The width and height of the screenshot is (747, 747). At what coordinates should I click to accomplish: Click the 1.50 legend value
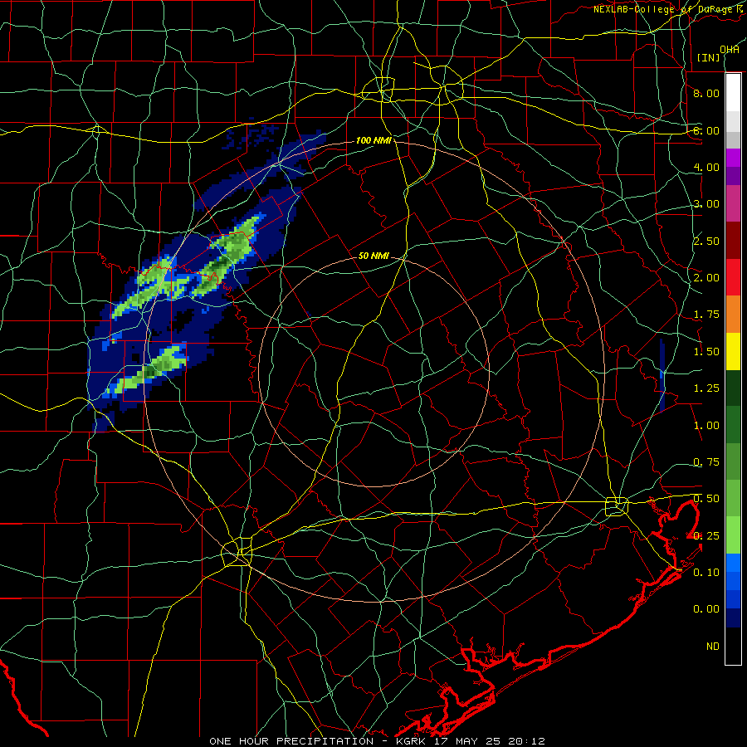pos(706,352)
